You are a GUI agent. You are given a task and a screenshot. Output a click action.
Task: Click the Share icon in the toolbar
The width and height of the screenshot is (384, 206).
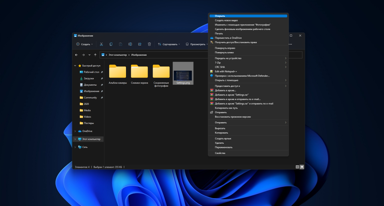tap(140, 44)
